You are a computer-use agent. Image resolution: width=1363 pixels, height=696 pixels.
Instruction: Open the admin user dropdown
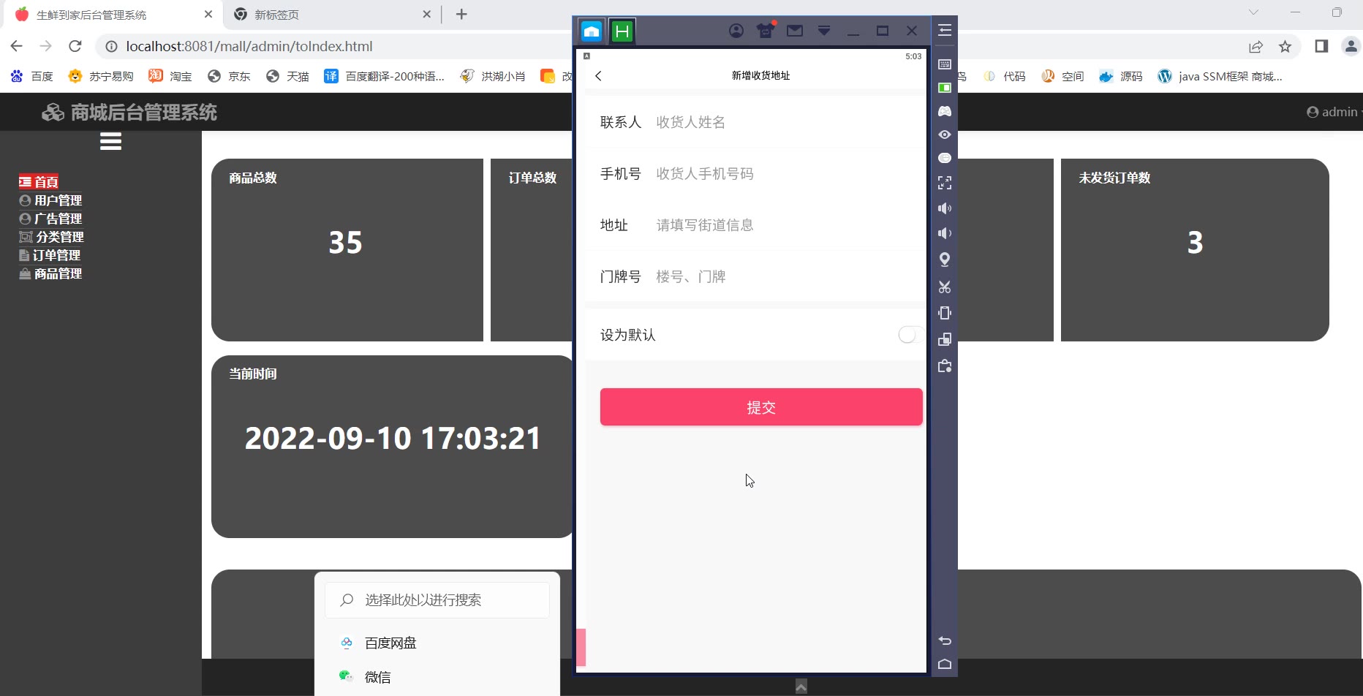point(1334,112)
